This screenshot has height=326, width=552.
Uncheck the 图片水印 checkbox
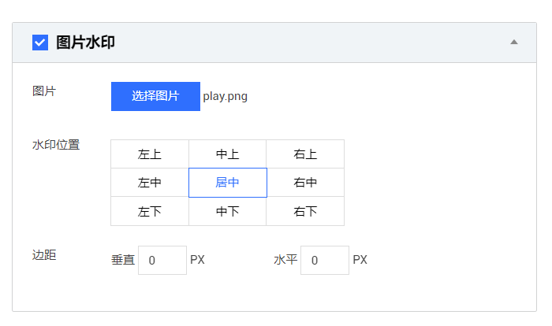click(x=40, y=43)
